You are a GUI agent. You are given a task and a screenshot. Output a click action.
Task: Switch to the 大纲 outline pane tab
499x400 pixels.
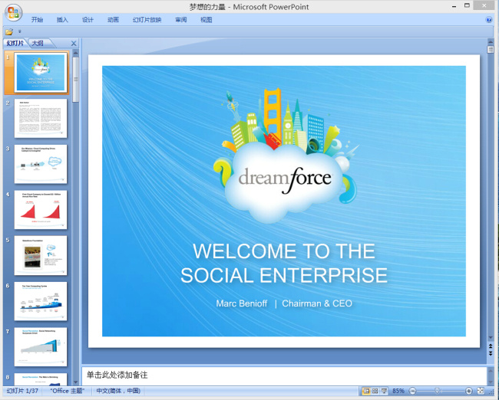tap(38, 43)
